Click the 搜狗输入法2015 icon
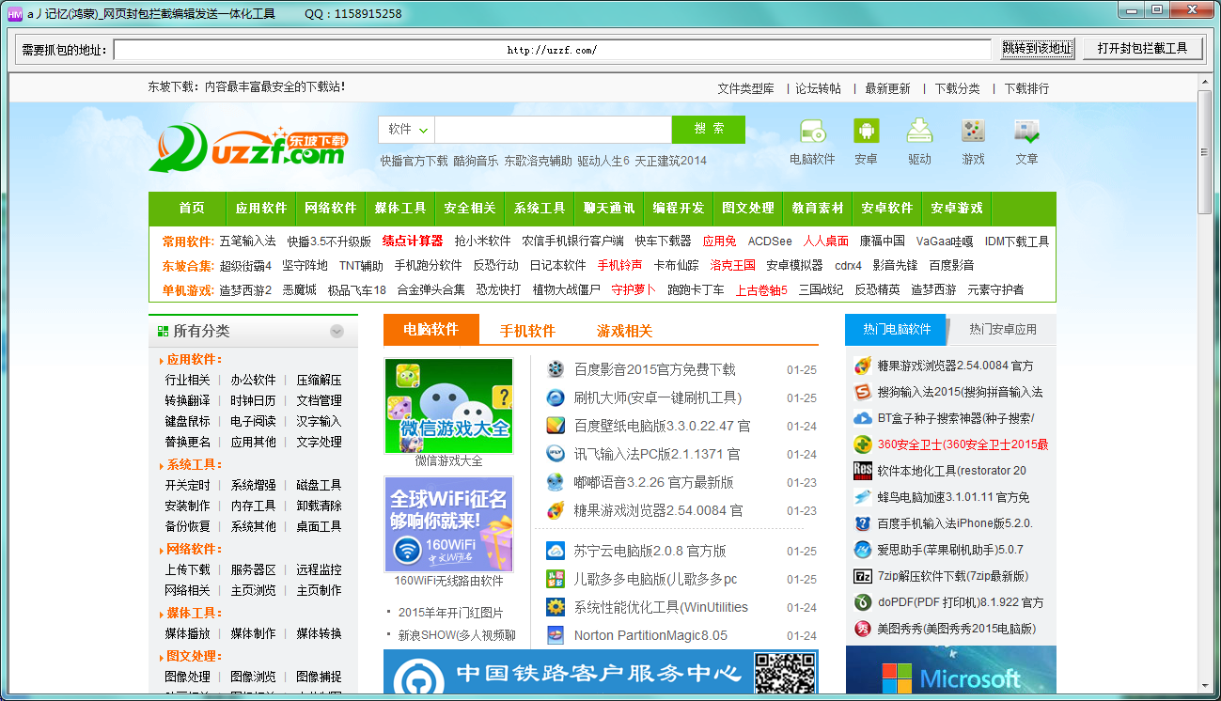Viewport: 1221px width, 701px height. coord(863,392)
